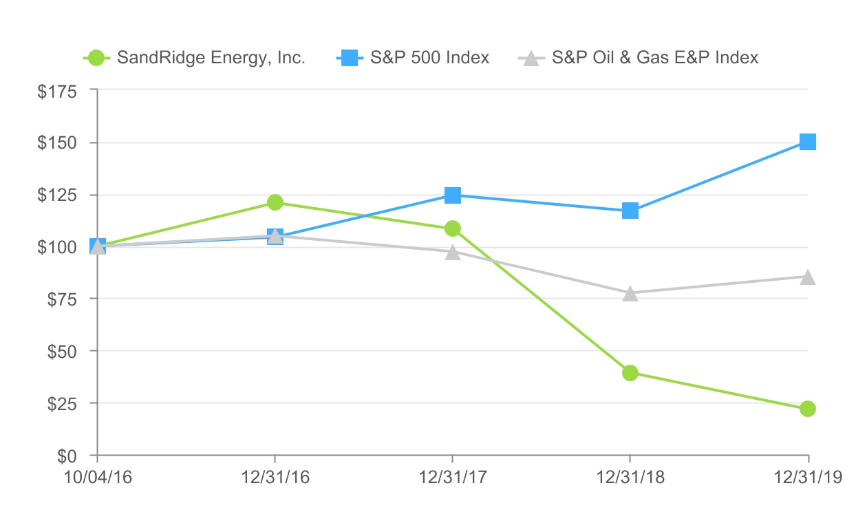Image resolution: width=845 pixels, height=523 pixels.
Task: Toggle the S&P 500 Index legend label
Action: pos(429,58)
